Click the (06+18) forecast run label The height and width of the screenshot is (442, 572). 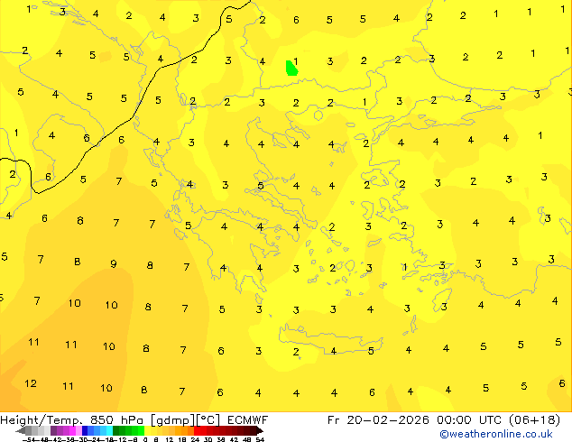coord(534,420)
